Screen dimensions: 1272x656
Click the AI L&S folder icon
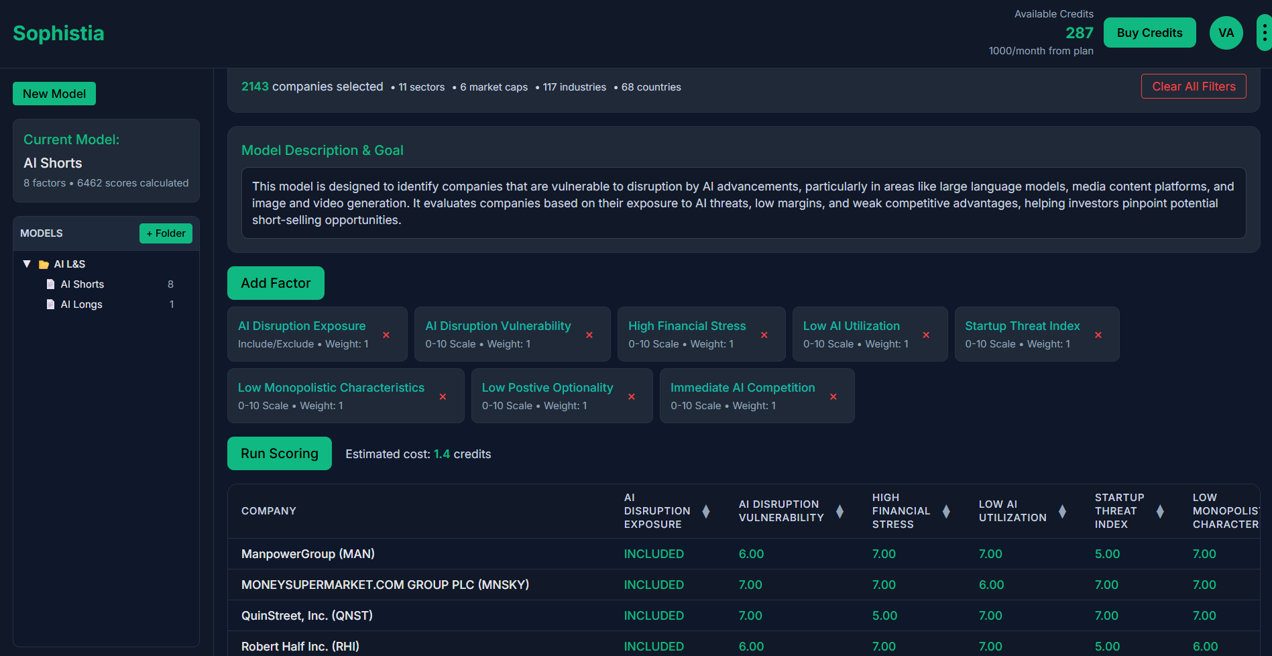tap(42, 264)
